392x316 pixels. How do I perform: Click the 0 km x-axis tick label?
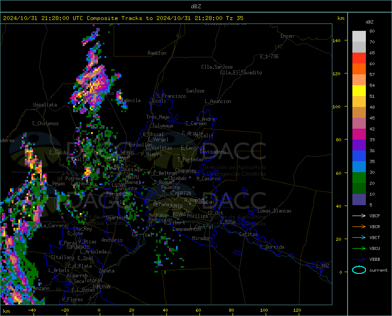pos(99,310)
